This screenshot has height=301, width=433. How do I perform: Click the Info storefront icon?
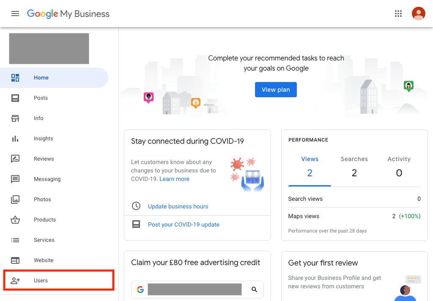pos(15,118)
